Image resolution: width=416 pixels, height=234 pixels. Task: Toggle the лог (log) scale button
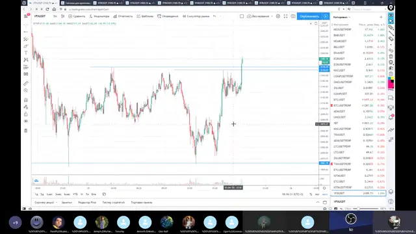click(x=317, y=194)
